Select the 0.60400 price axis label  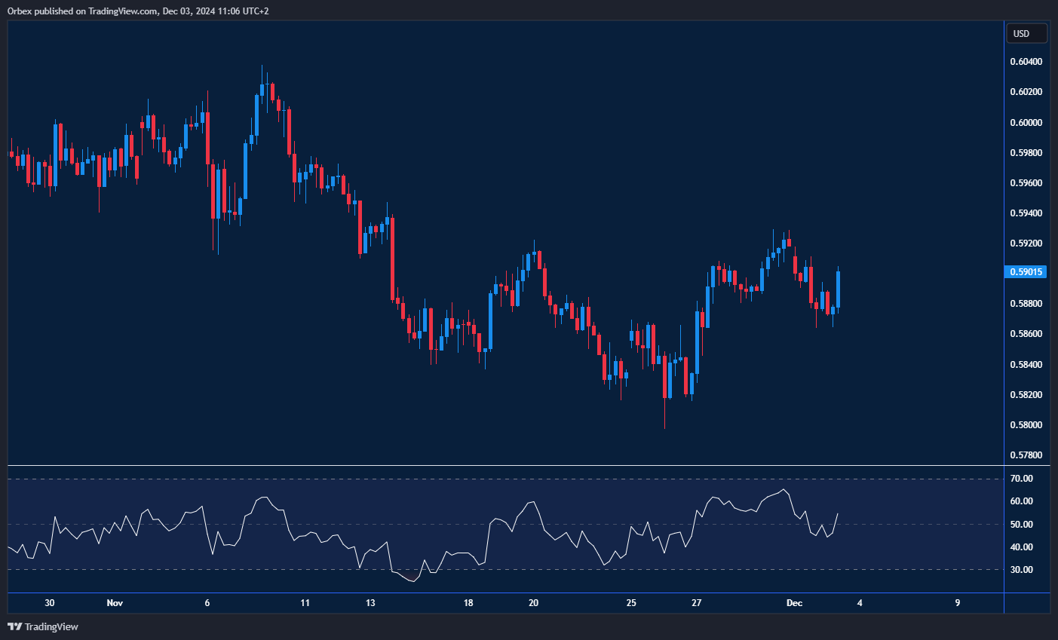tap(1026, 62)
